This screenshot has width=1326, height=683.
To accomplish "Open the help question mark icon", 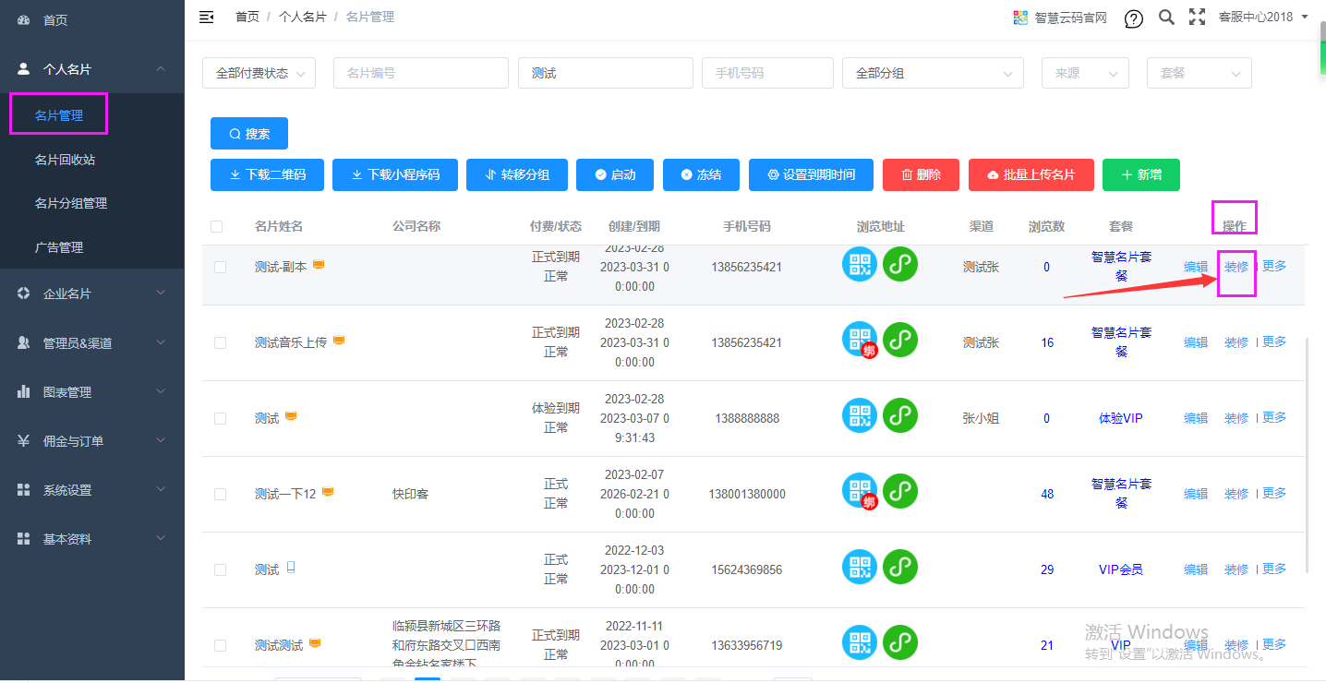I will point(1133,18).
